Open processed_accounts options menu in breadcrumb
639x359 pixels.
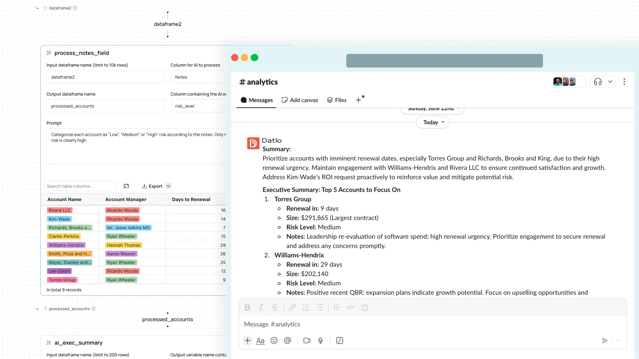point(93,309)
